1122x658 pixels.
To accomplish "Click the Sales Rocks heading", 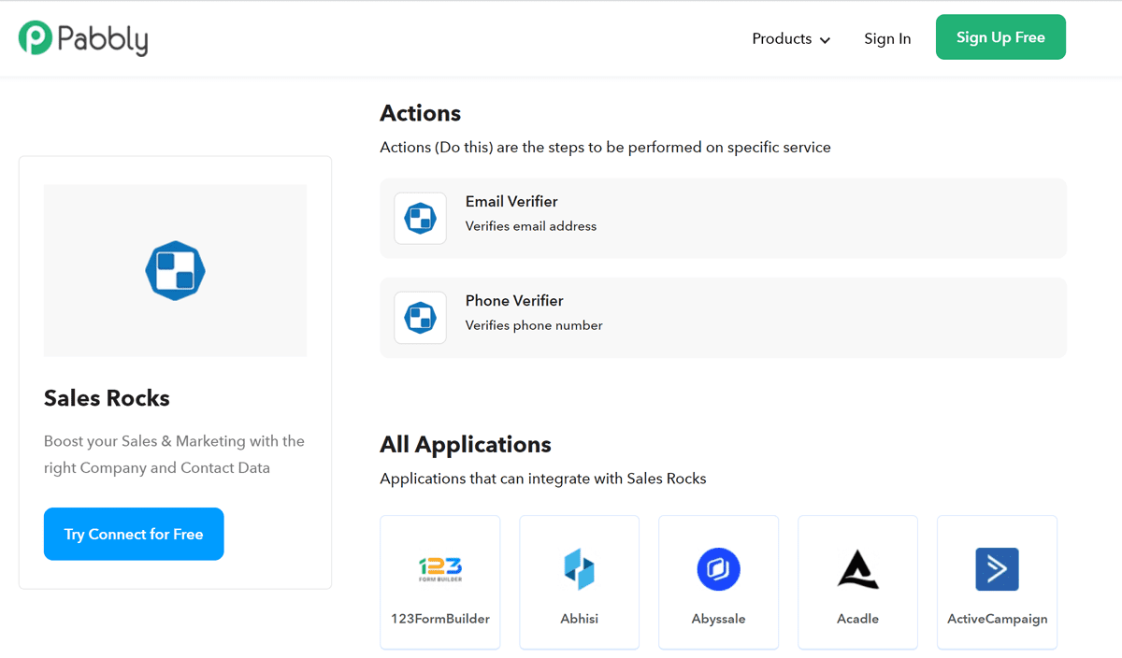I will [107, 398].
